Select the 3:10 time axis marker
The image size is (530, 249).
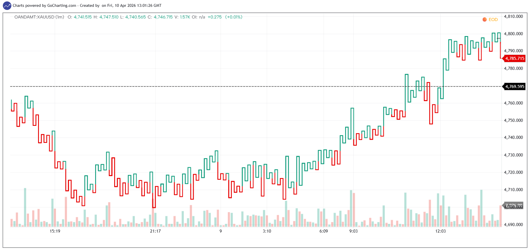pyautogui.click(x=267, y=231)
